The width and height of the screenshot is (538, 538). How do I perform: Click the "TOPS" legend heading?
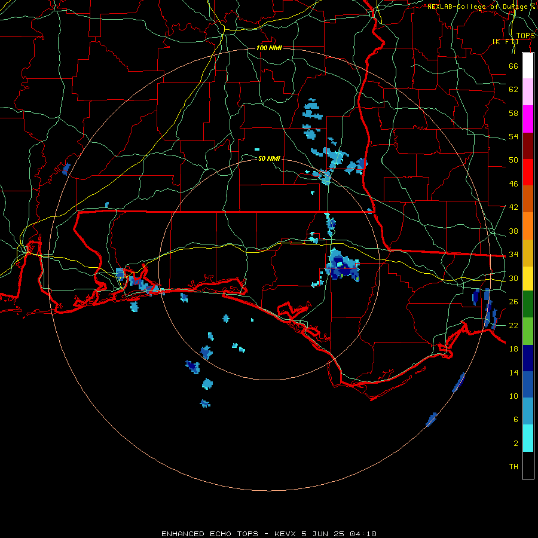click(525, 36)
